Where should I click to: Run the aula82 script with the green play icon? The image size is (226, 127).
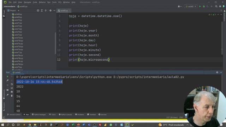tap(200, 6)
